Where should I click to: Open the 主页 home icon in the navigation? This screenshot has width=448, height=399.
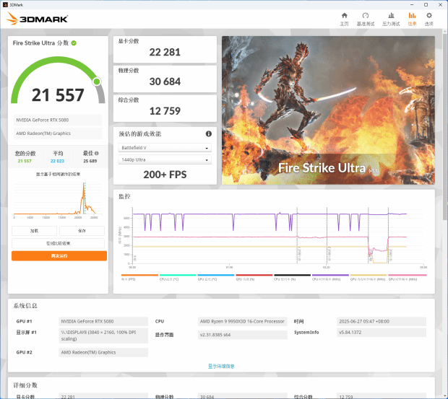pyautogui.click(x=344, y=16)
